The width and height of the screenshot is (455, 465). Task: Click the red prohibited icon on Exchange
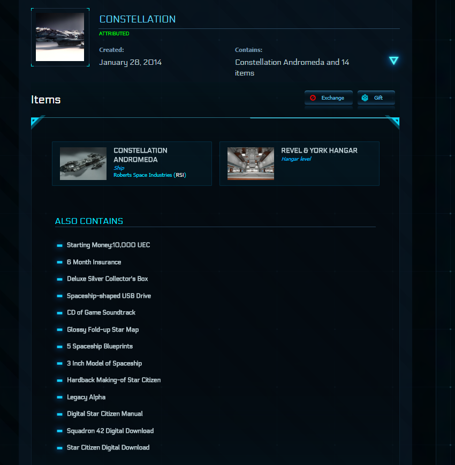tap(313, 98)
